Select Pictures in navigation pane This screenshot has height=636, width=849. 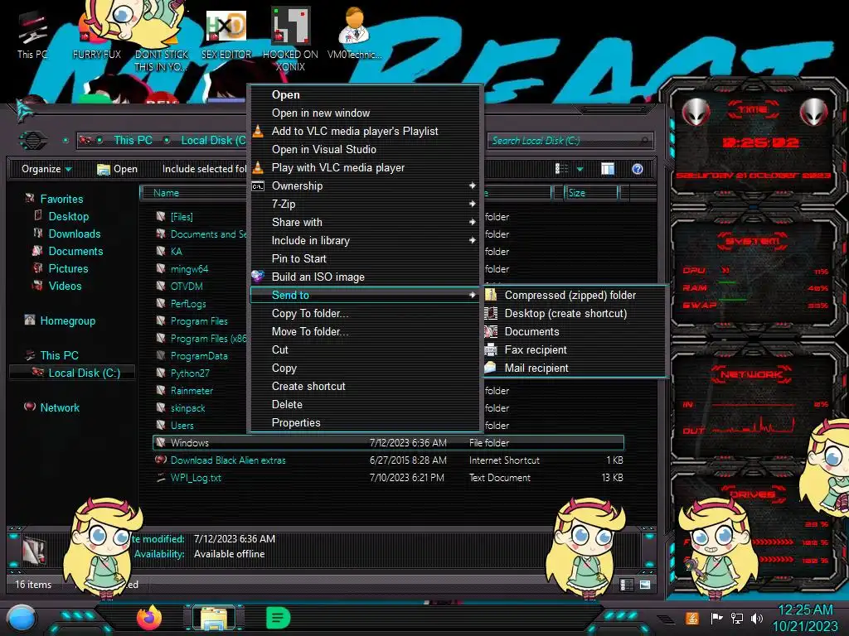point(68,269)
